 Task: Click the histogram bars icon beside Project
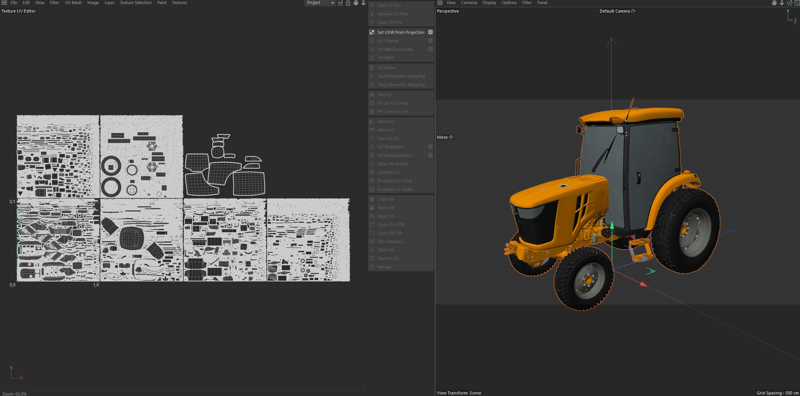pyautogui.click(x=340, y=3)
